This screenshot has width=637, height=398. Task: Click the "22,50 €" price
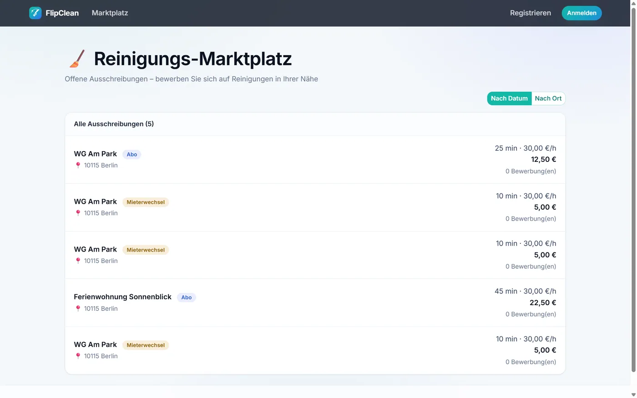[x=543, y=303]
